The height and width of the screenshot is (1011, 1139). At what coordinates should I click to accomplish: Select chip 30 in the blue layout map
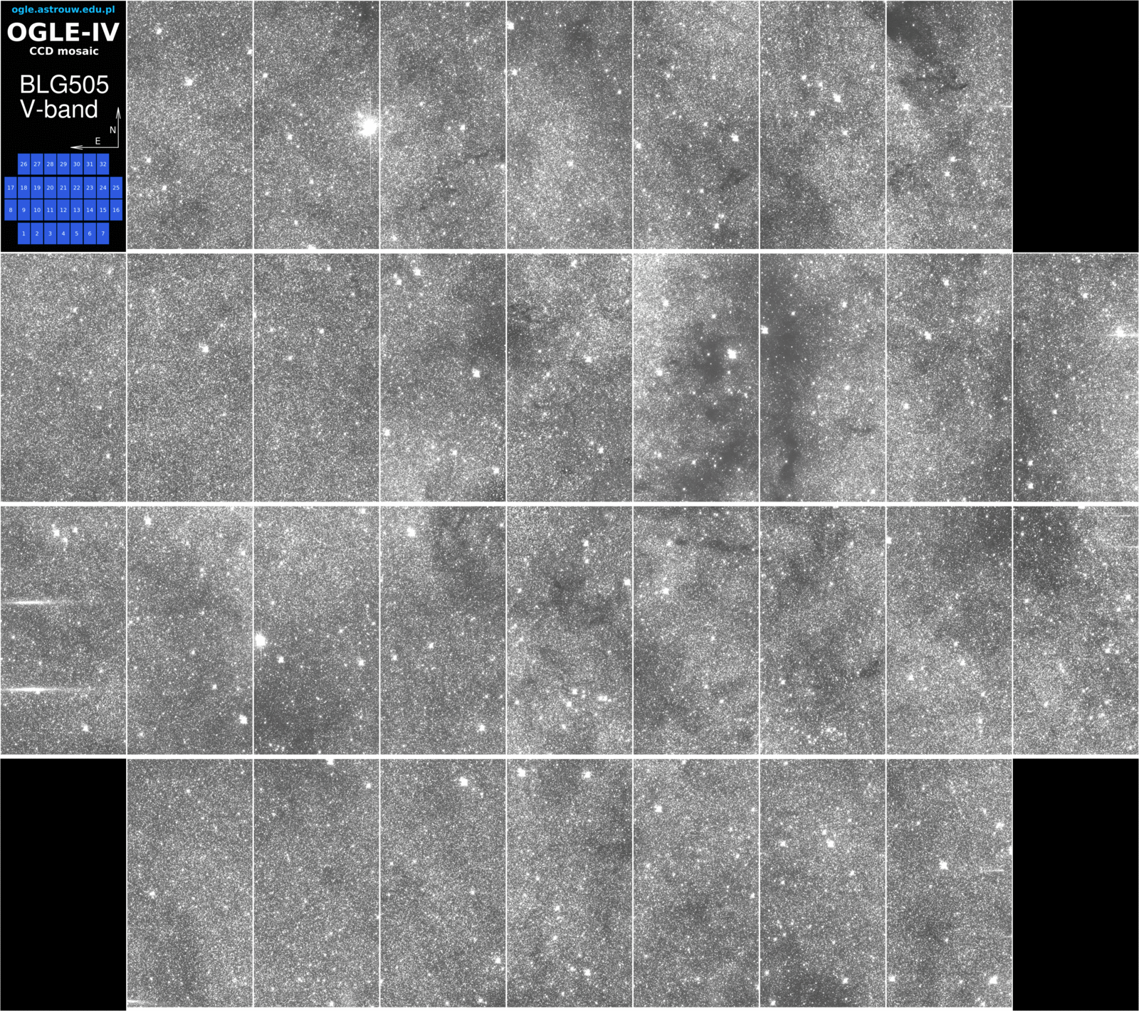[x=77, y=164]
